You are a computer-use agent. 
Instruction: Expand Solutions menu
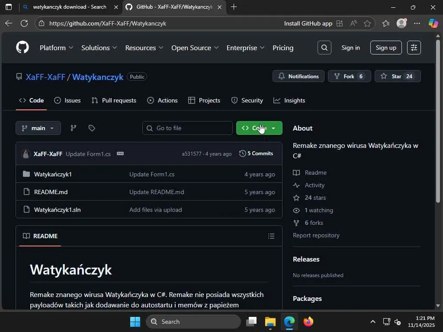coord(99,48)
